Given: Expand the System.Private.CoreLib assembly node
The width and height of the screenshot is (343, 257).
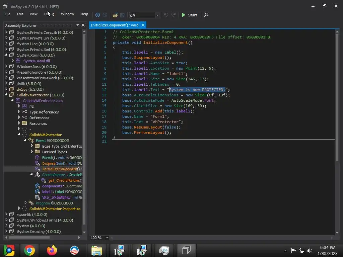Looking at the screenshot, I should pyautogui.click(x=6, y=32).
